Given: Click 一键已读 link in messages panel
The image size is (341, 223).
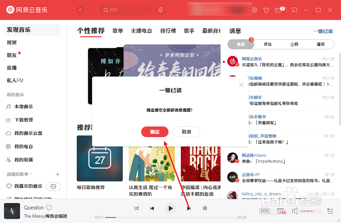Looking at the screenshot, I should pos(323,31).
